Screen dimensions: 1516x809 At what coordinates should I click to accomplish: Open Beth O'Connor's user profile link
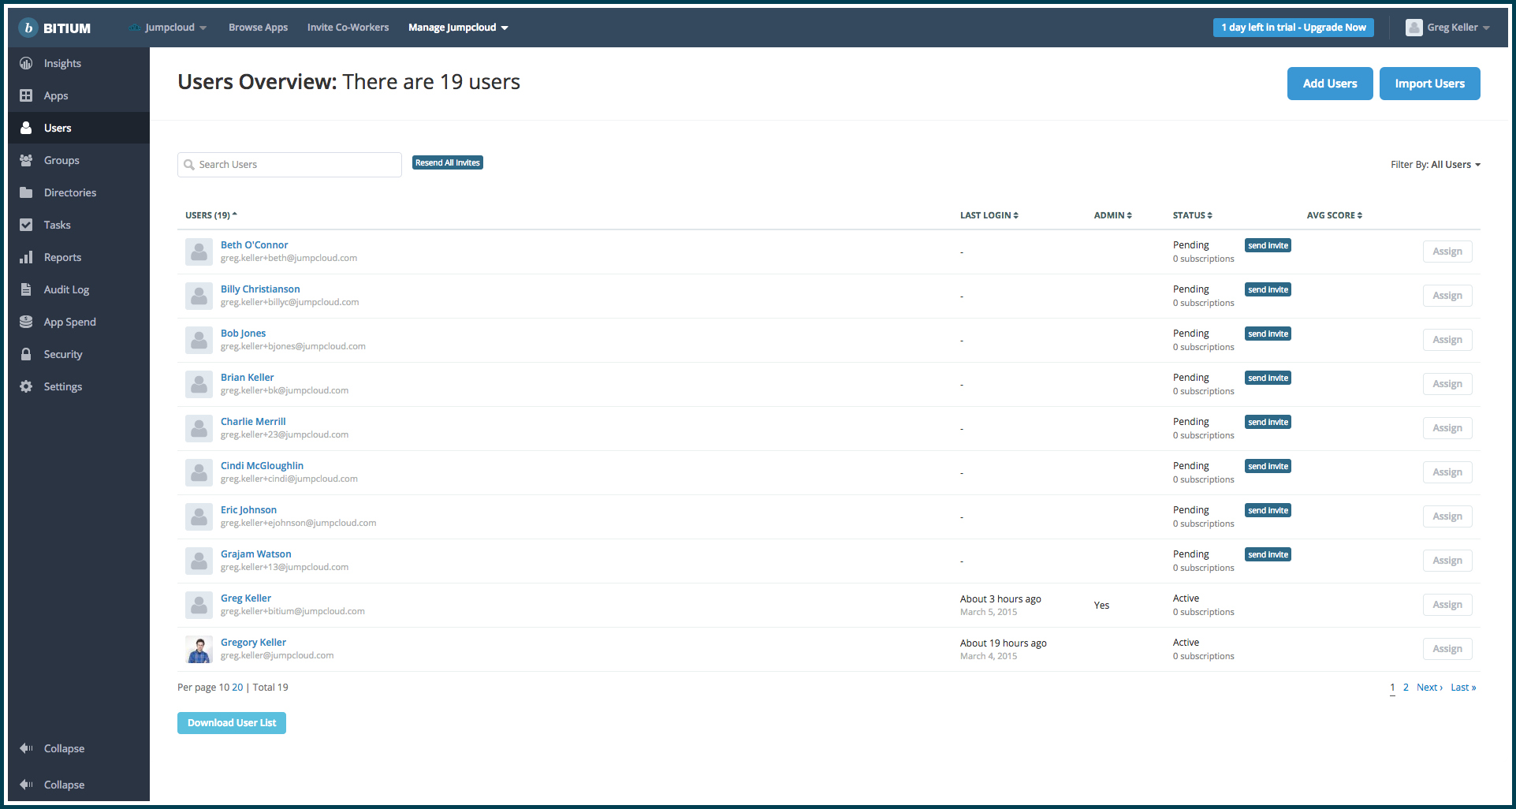click(x=254, y=245)
